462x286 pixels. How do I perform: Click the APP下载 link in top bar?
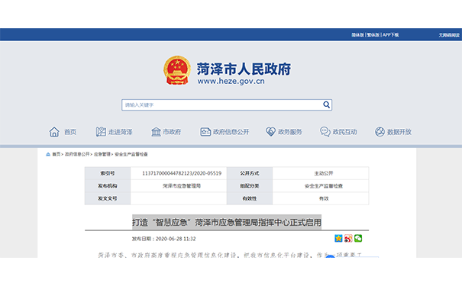point(391,35)
